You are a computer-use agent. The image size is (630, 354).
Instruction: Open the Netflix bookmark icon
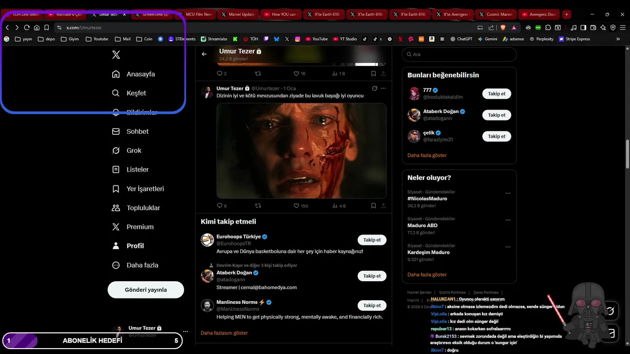(400, 39)
